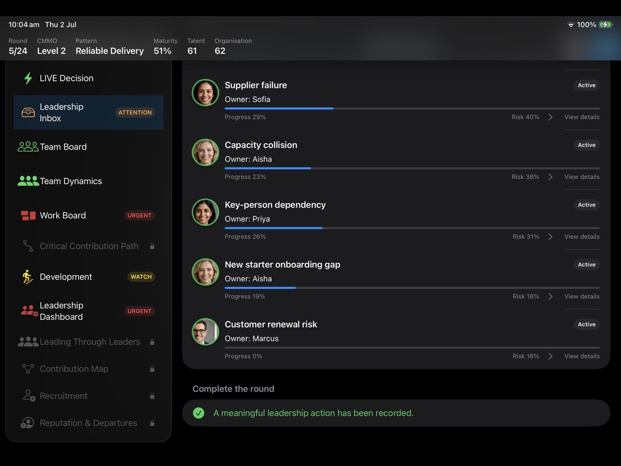621x466 pixels.
Task: Click the CMMO Level 2 indicator
Action: pos(51,46)
